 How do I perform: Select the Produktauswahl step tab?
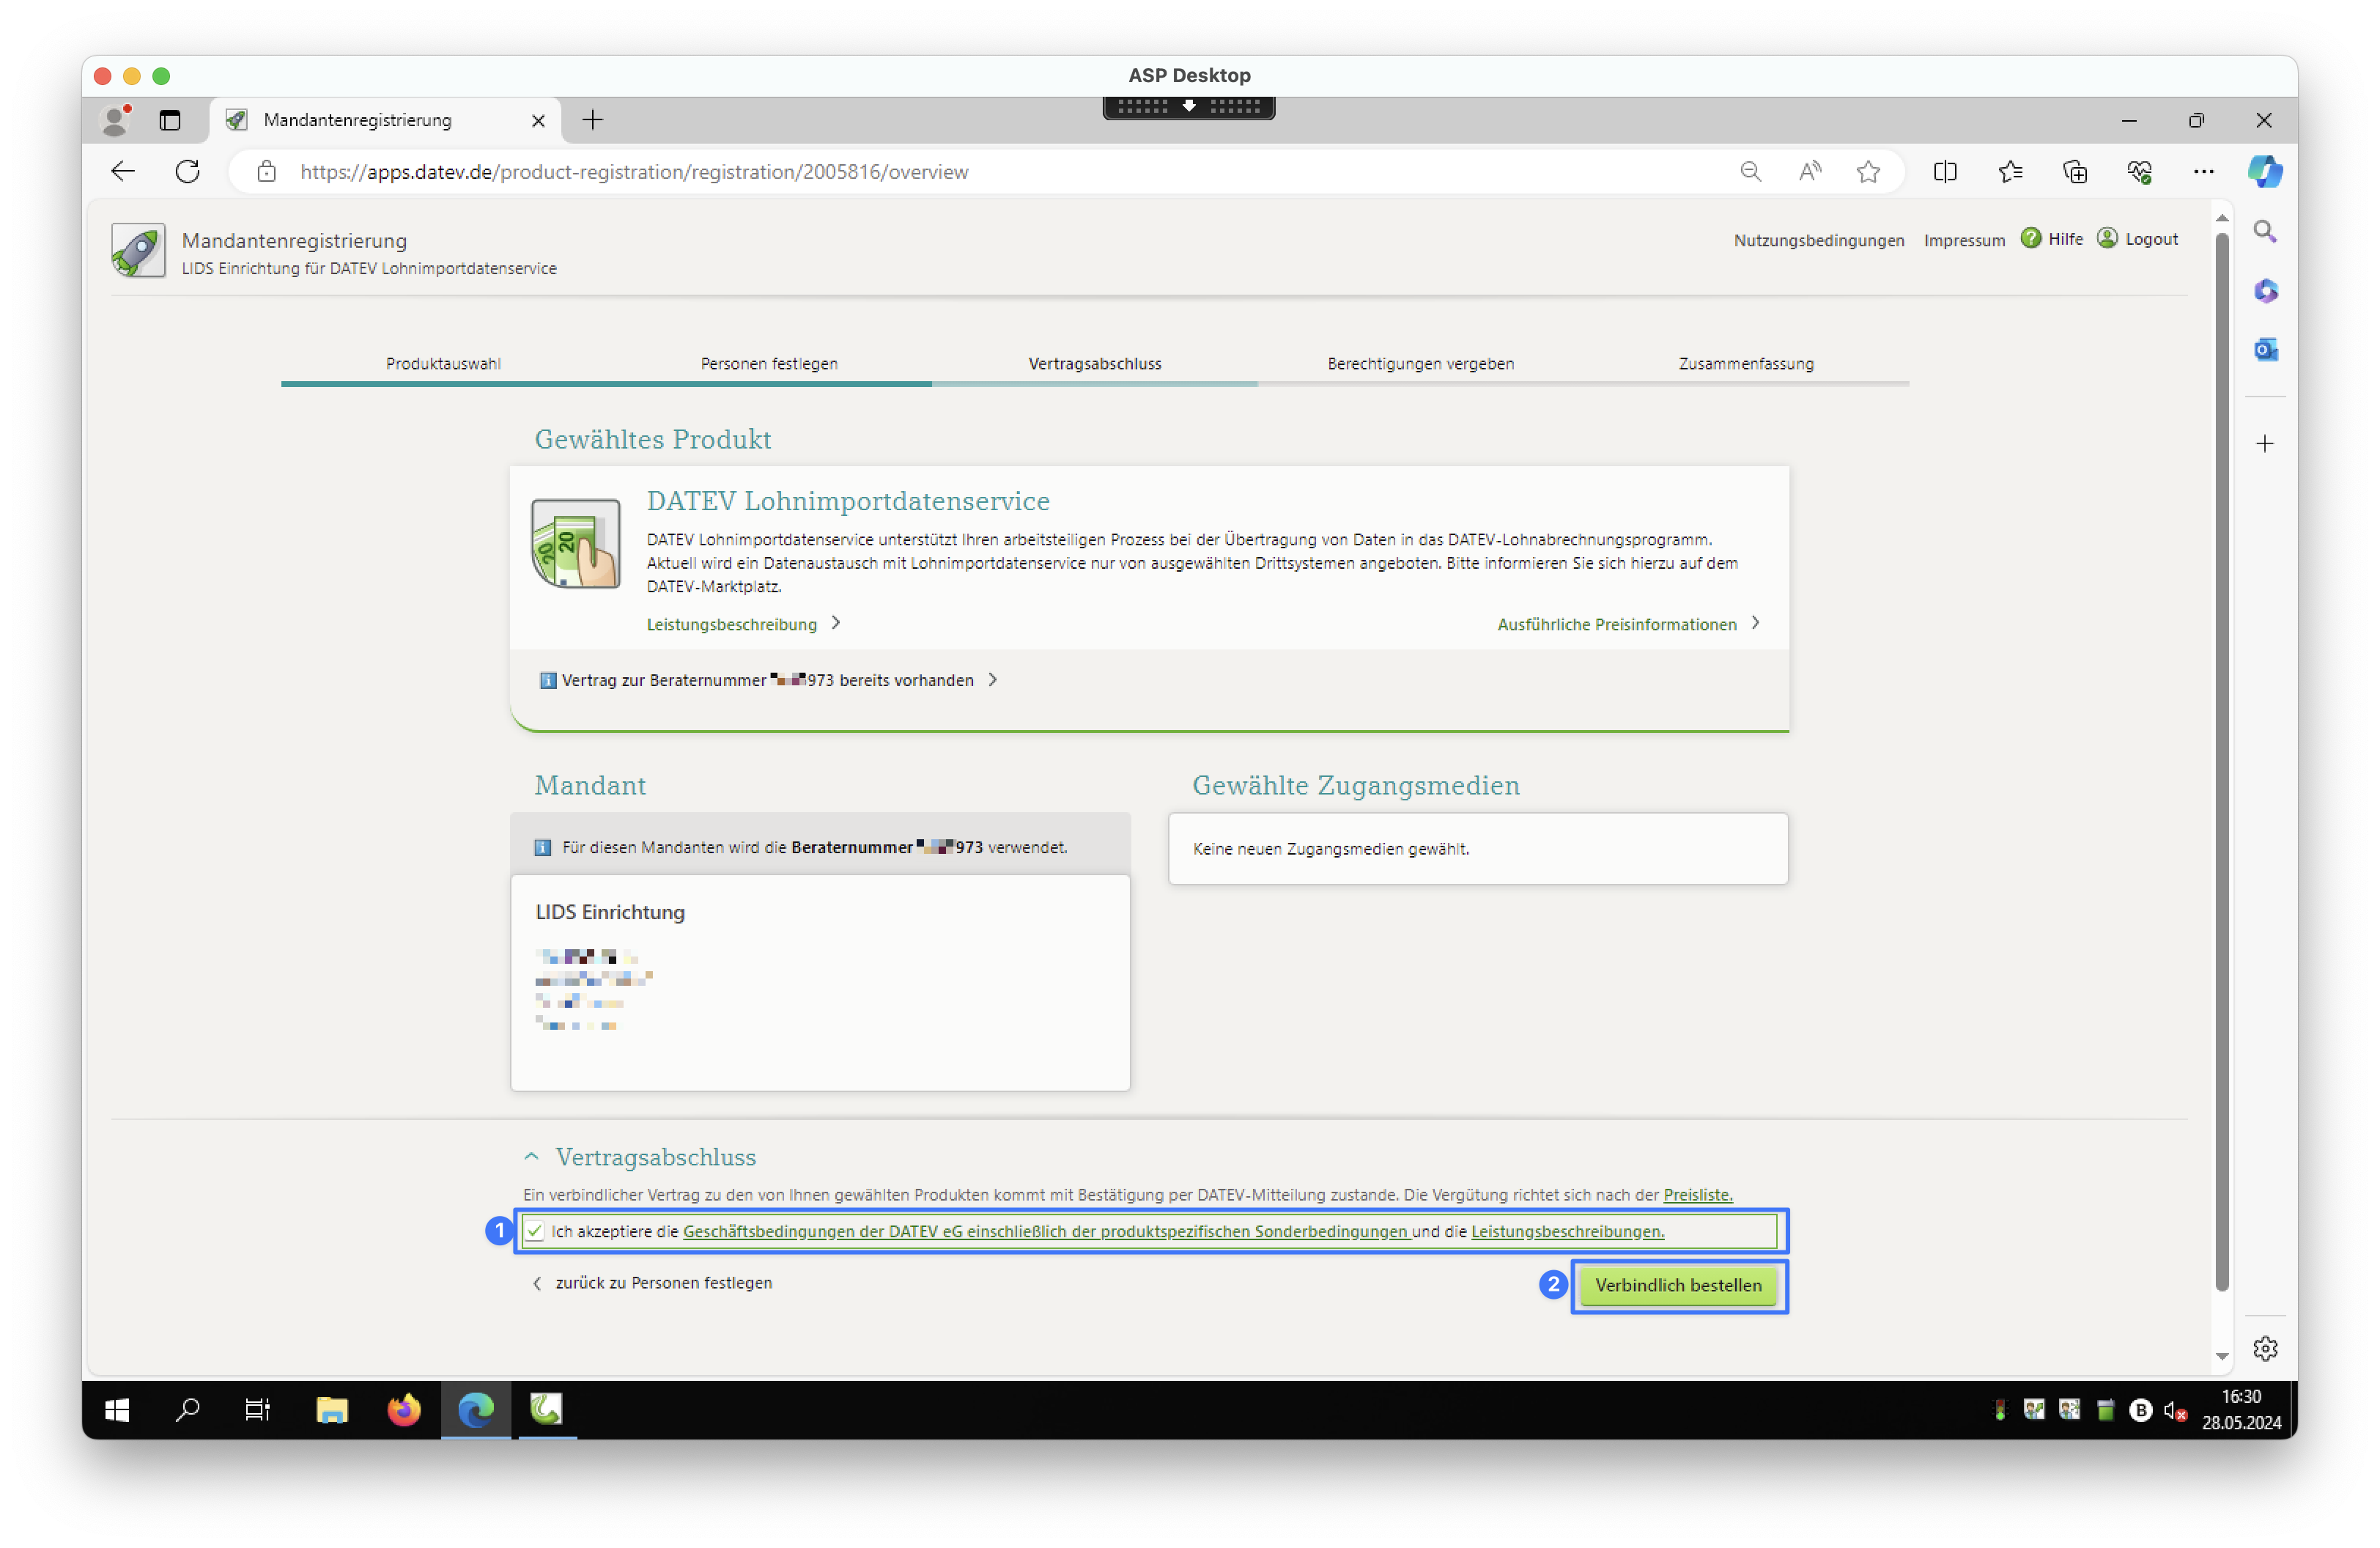(x=443, y=364)
